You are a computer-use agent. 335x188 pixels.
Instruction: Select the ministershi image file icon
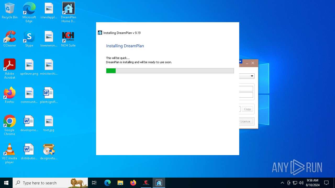(x=49, y=67)
